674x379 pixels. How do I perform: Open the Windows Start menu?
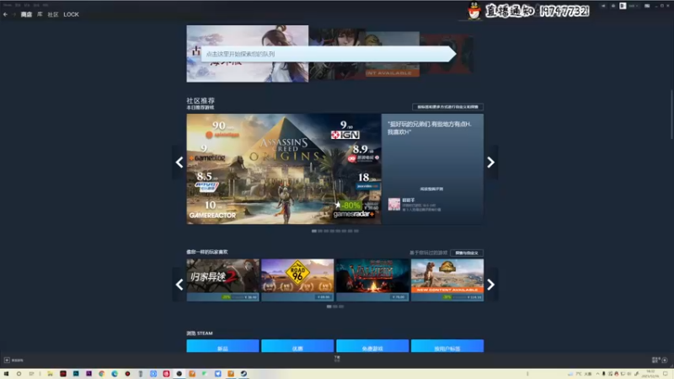6,374
